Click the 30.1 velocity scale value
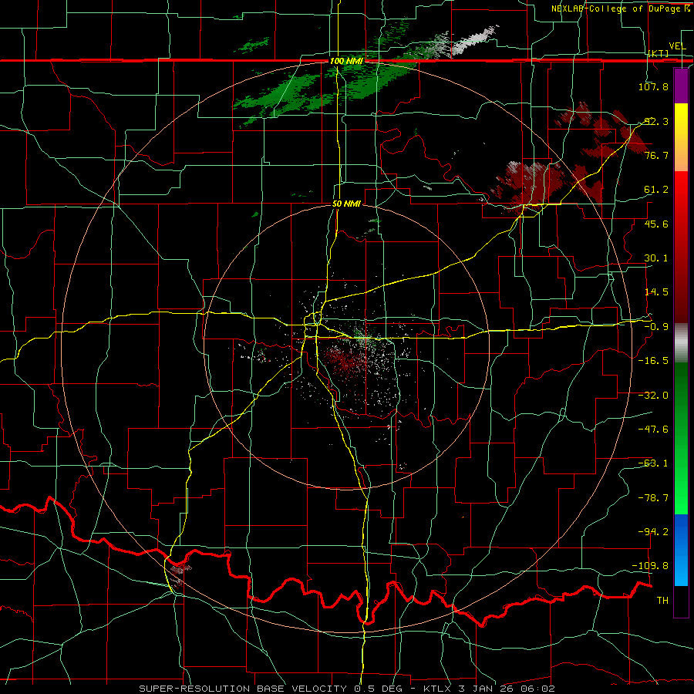 [x=656, y=258]
